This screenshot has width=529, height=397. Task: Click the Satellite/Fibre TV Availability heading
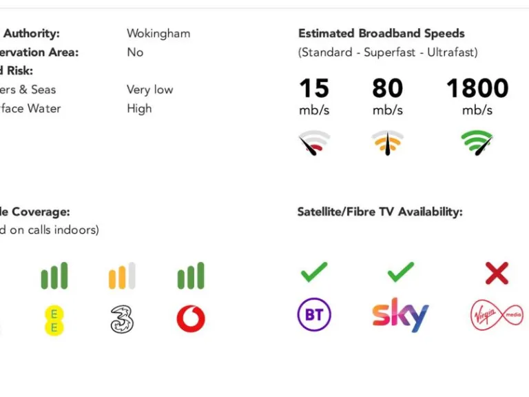click(380, 212)
